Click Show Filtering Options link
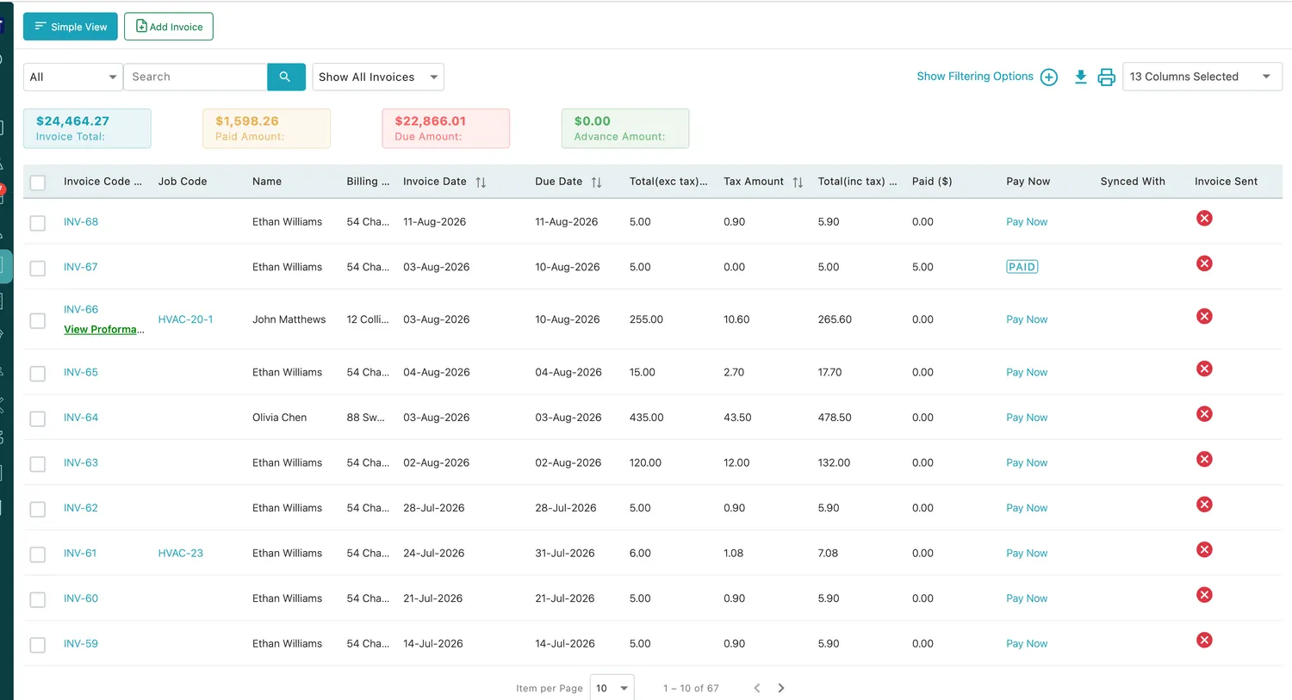Image resolution: width=1292 pixels, height=700 pixels. 975,77
